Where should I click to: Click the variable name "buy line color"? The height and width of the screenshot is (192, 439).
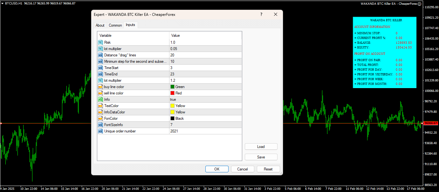pos(114,87)
